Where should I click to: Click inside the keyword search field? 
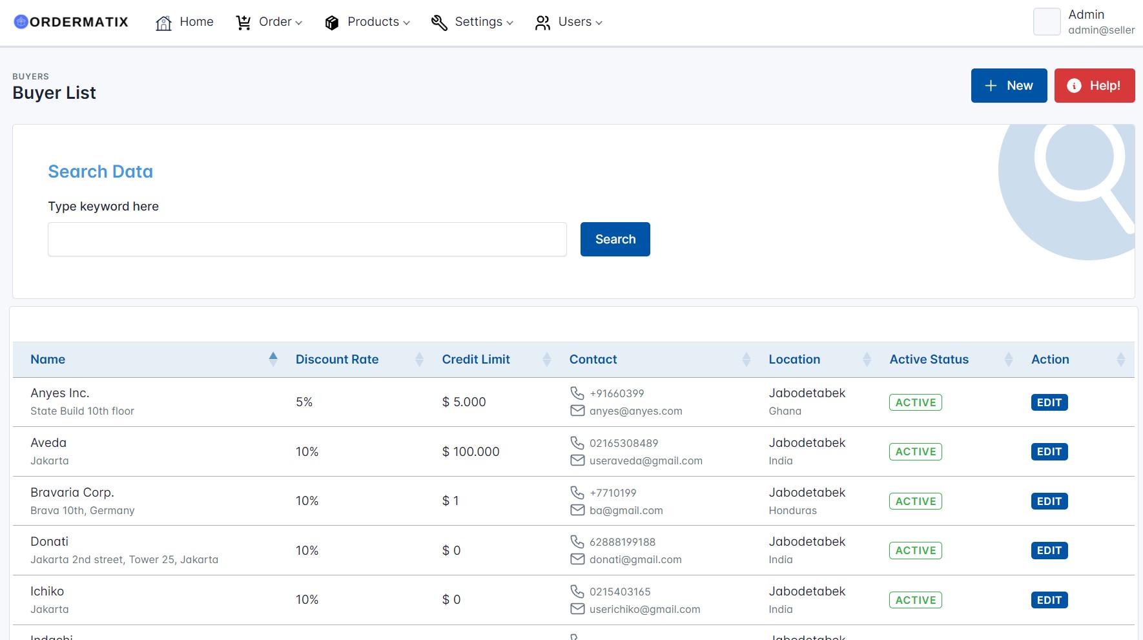(x=307, y=239)
